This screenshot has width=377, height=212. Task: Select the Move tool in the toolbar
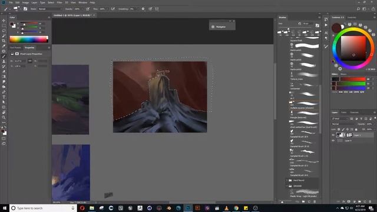click(4, 21)
